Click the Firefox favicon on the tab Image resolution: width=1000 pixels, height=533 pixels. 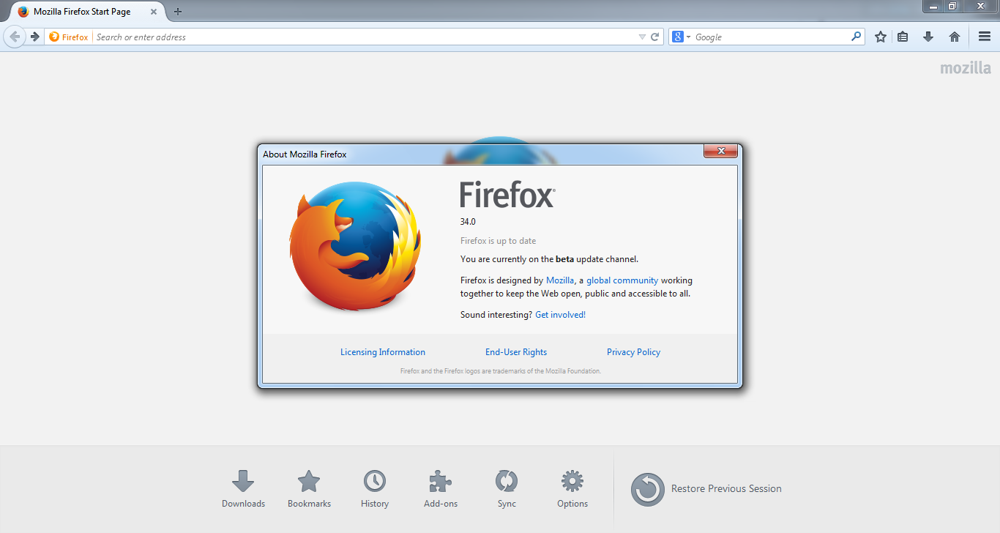click(x=23, y=12)
